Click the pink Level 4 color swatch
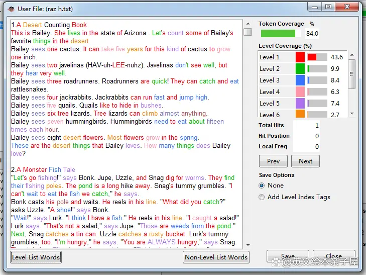Screen dimensions: 366x275 (x=300, y=92)
